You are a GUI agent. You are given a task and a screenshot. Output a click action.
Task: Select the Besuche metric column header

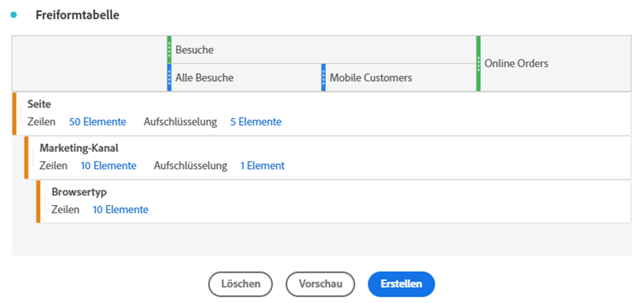coord(195,50)
